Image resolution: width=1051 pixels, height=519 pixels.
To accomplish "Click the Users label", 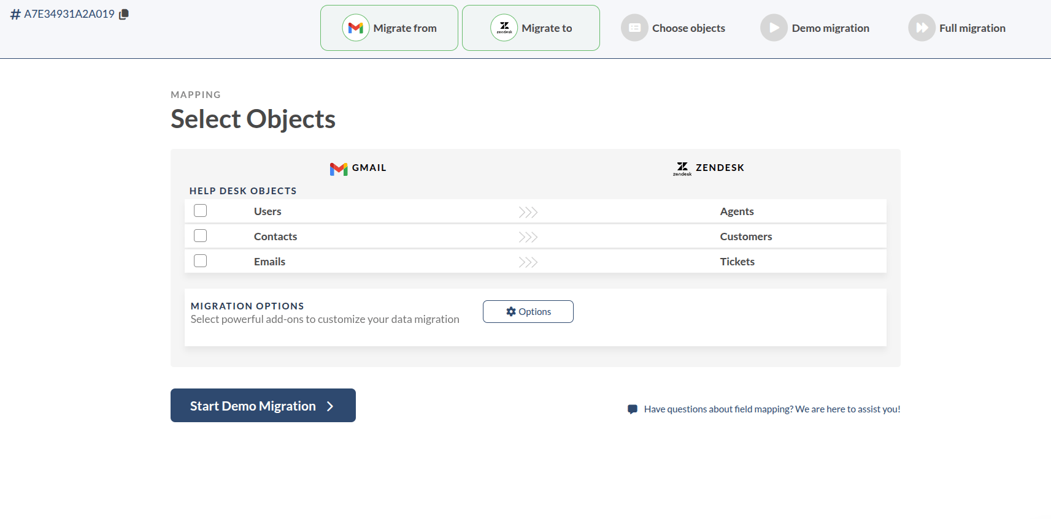I will coord(268,211).
